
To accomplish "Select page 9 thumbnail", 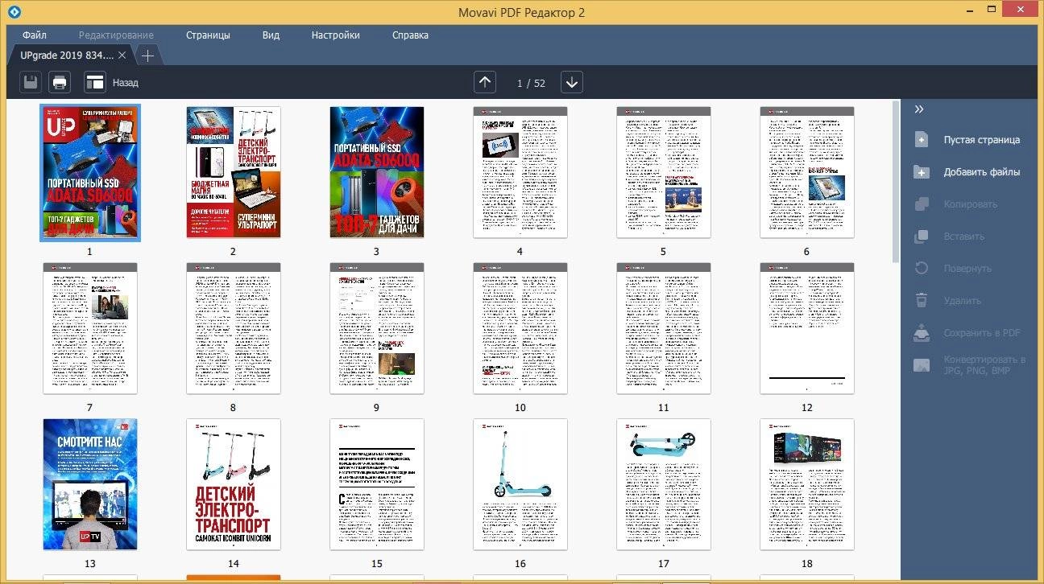I will pyautogui.click(x=376, y=328).
